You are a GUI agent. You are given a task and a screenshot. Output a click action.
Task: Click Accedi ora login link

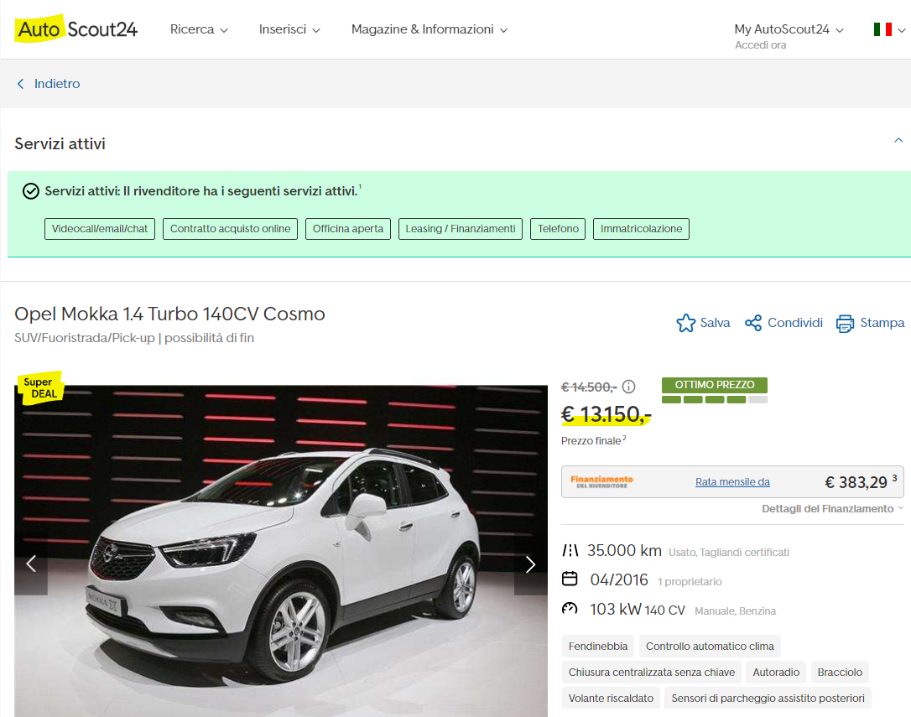point(761,45)
